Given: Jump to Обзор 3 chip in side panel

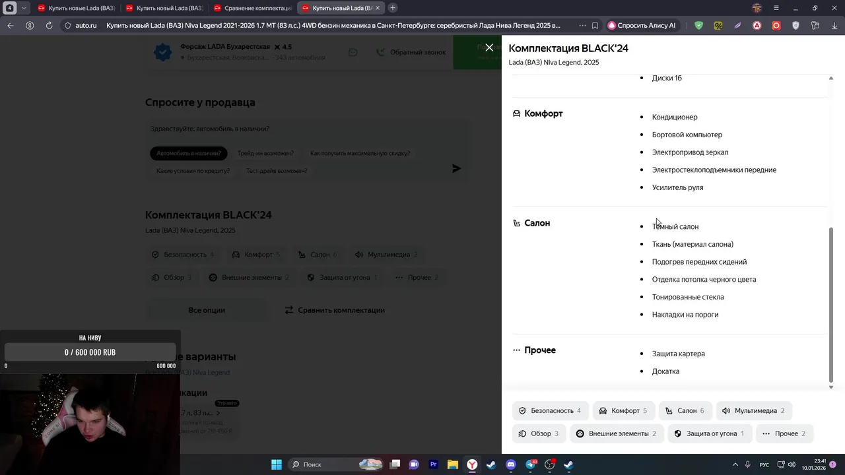Looking at the screenshot, I should pos(539,433).
